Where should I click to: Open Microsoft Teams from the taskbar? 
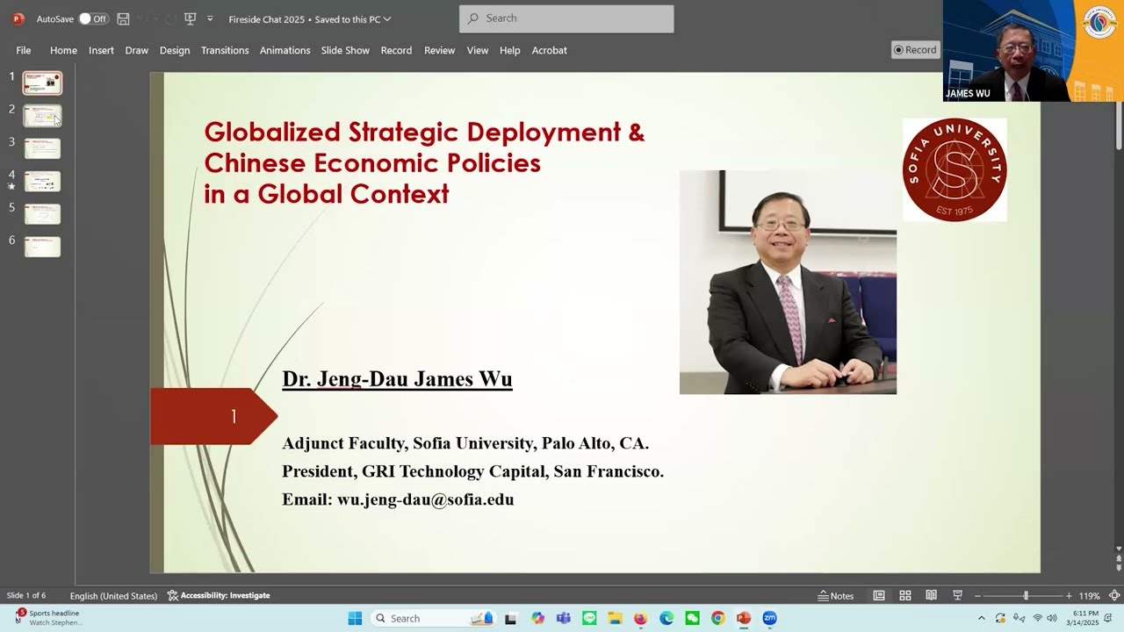(x=563, y=618)
